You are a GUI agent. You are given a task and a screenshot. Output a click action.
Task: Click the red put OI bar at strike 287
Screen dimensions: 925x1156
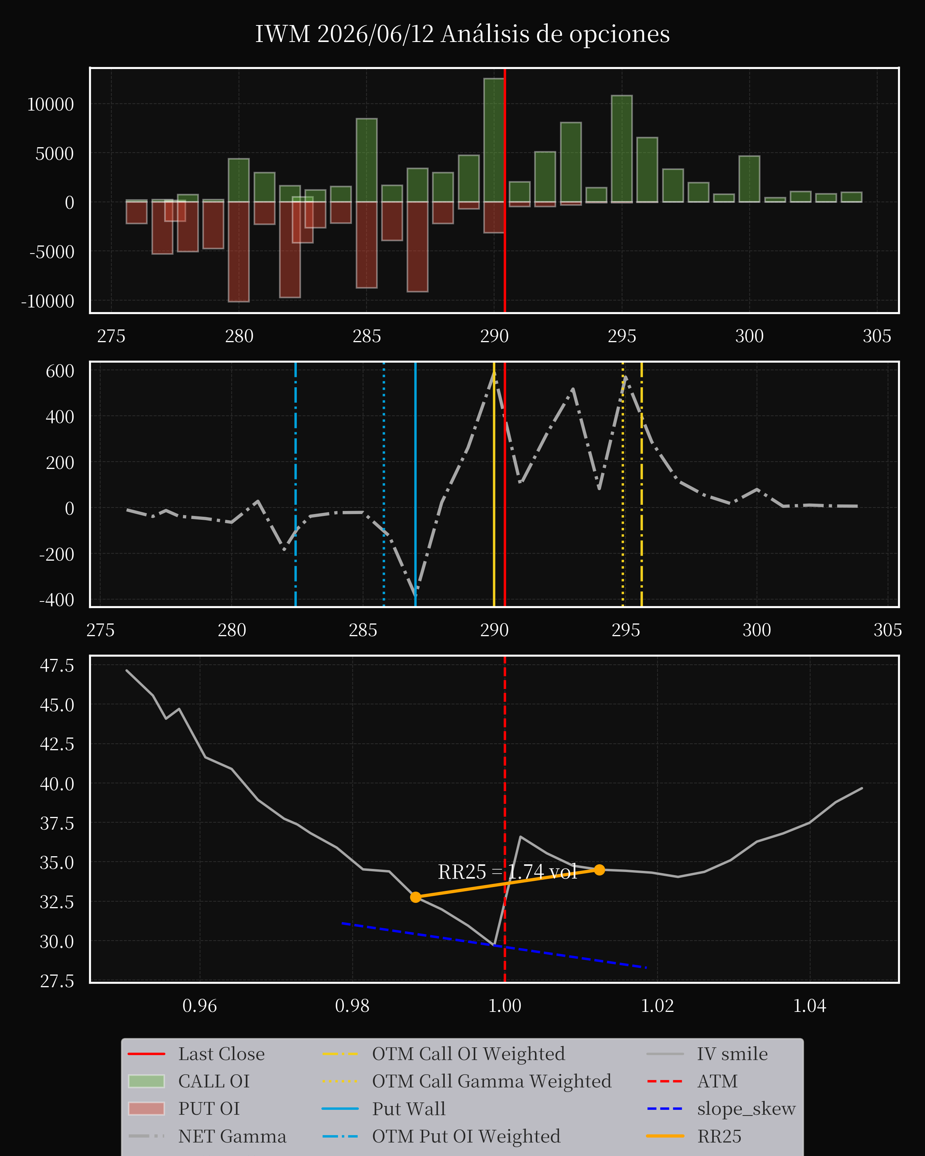tap(417, 247)
